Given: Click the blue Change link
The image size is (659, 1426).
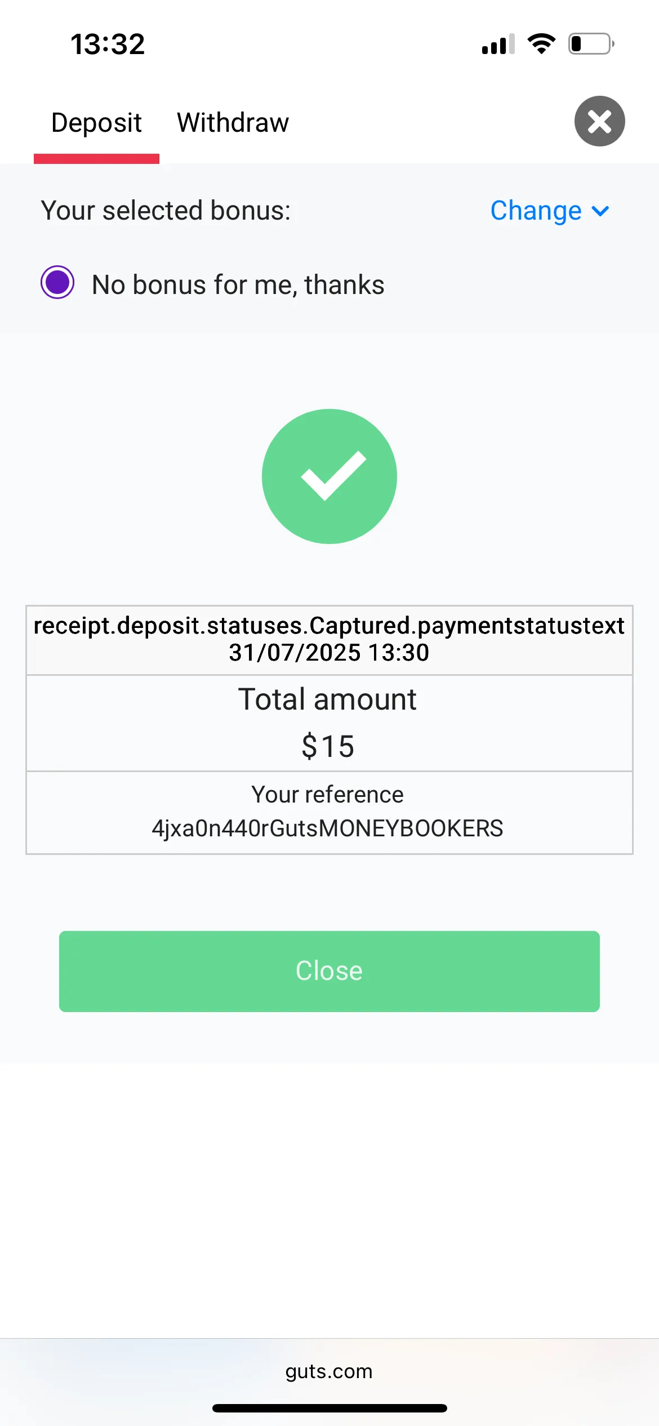Looking at the screenshot, I should (536, 211).
